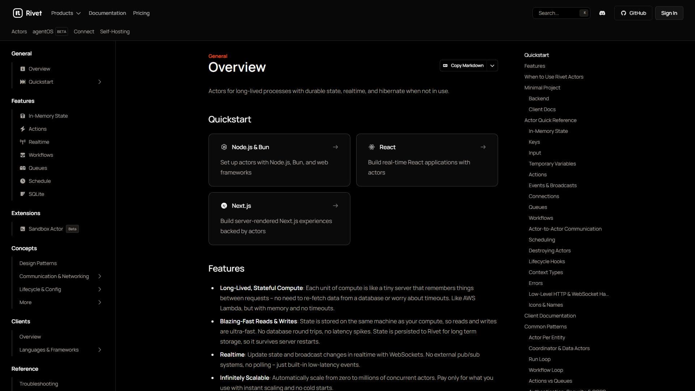Click the Node.js hexagon icon on card
This screenshot has height=391, width=695.
tap(224, 147)
